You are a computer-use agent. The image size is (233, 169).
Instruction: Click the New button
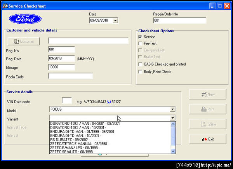coord(208,94)
